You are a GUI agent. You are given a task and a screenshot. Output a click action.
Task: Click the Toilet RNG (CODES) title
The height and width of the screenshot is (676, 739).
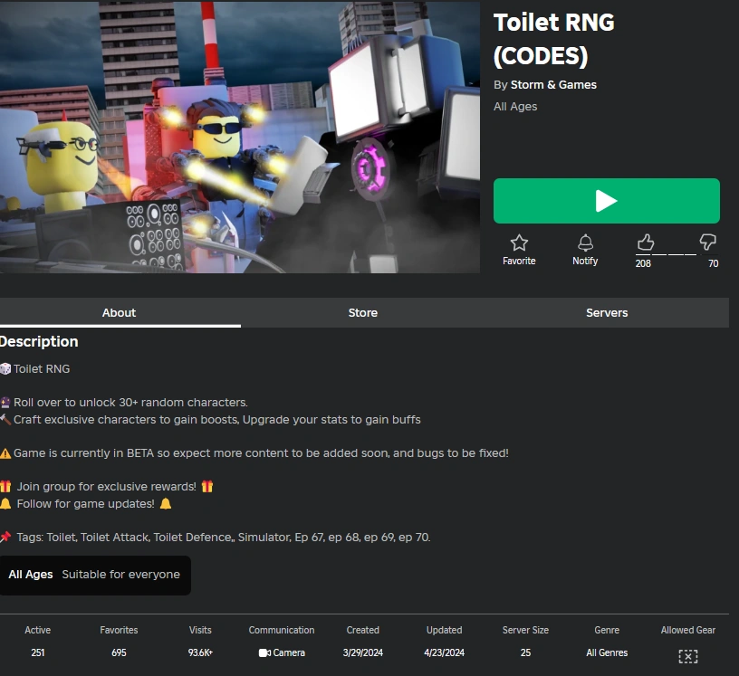pyautogui.click(x=553, y=39)
